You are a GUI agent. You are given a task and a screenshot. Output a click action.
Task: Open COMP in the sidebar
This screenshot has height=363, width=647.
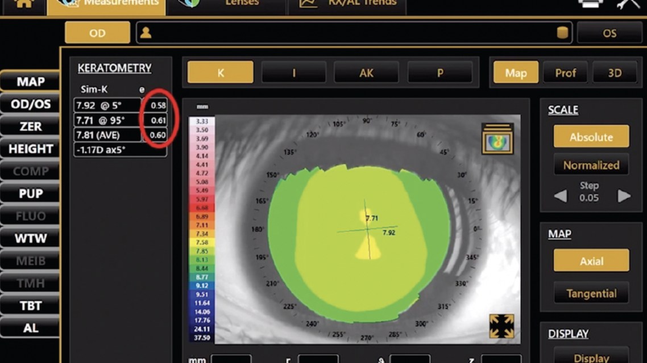tap(31, 171)
